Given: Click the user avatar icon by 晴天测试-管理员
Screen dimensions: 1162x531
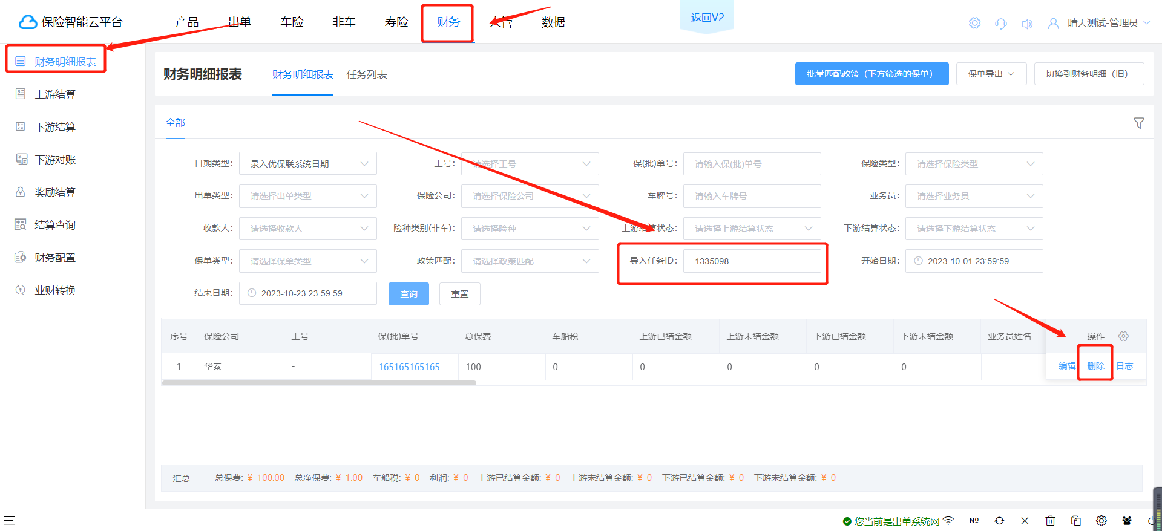Looking at the screenshot, I should (x=1053, y=23).
